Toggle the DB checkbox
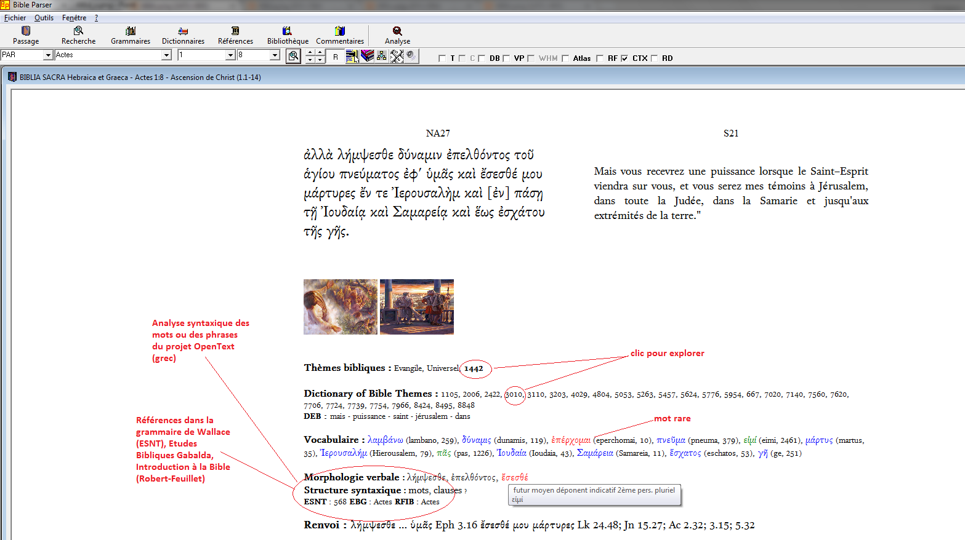 [482, 58]
